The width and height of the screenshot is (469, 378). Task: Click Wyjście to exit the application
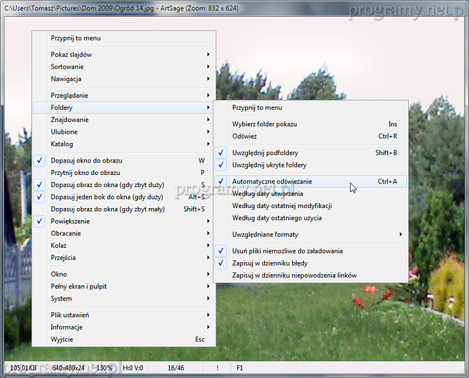coord(63,339)
